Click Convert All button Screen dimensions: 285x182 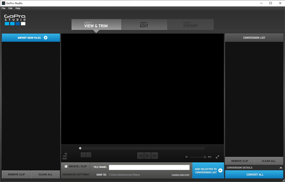[x=254, y=174]
